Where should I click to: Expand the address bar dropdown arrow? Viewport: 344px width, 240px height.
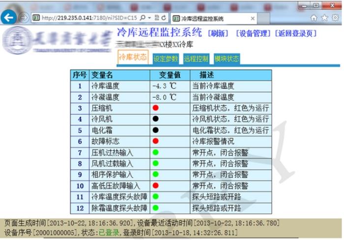(x=150, y=18)
